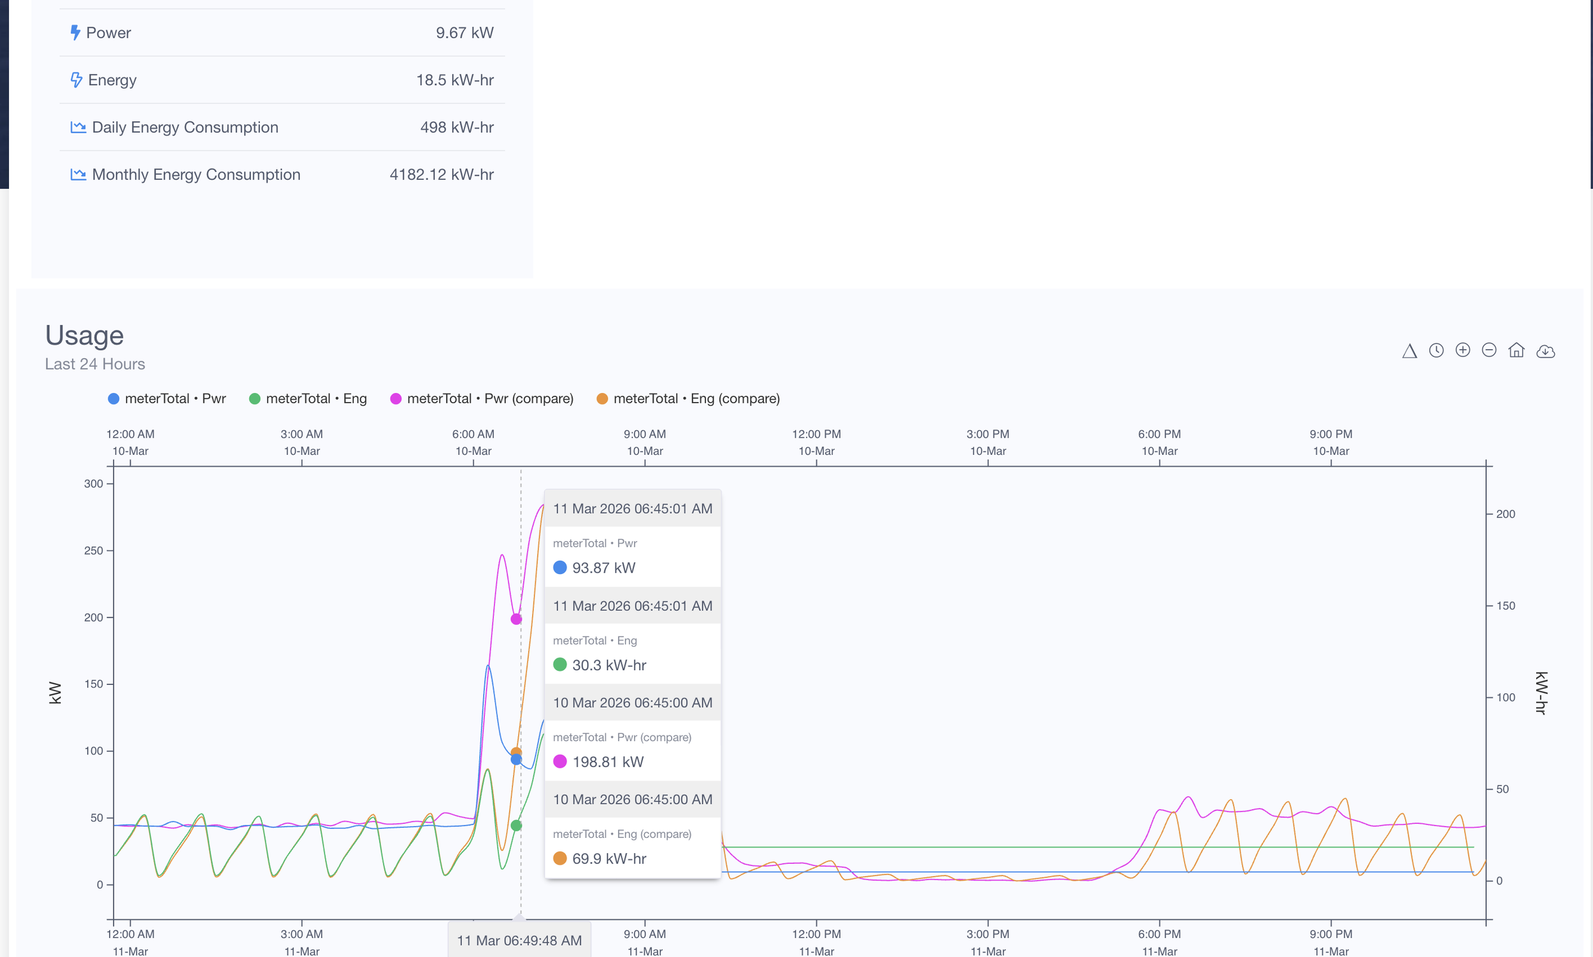Click the Daily Energy Consumption chart icon
1593x957 pixels.
(x=78, y=127)
